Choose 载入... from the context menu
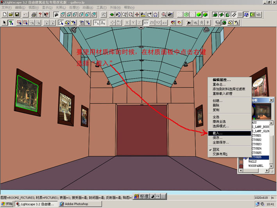The width and height of the screenshot is (277, 208). 230,133
